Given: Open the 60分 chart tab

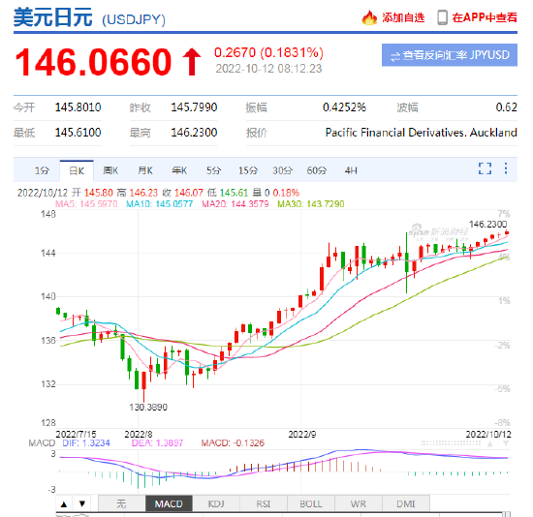Looking at the screenshot, I should tap(317, 170).
